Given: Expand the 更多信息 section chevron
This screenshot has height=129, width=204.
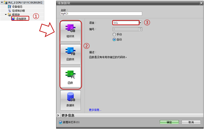Looking at the screenshot, I should 58,115.
